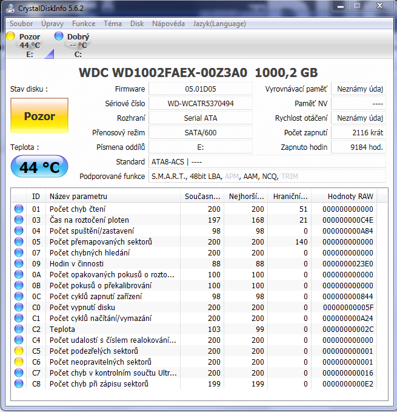This screenshot has height=412, width=397.
Task: Click the Hodnoty RAW column header
Action: [344, 196]
